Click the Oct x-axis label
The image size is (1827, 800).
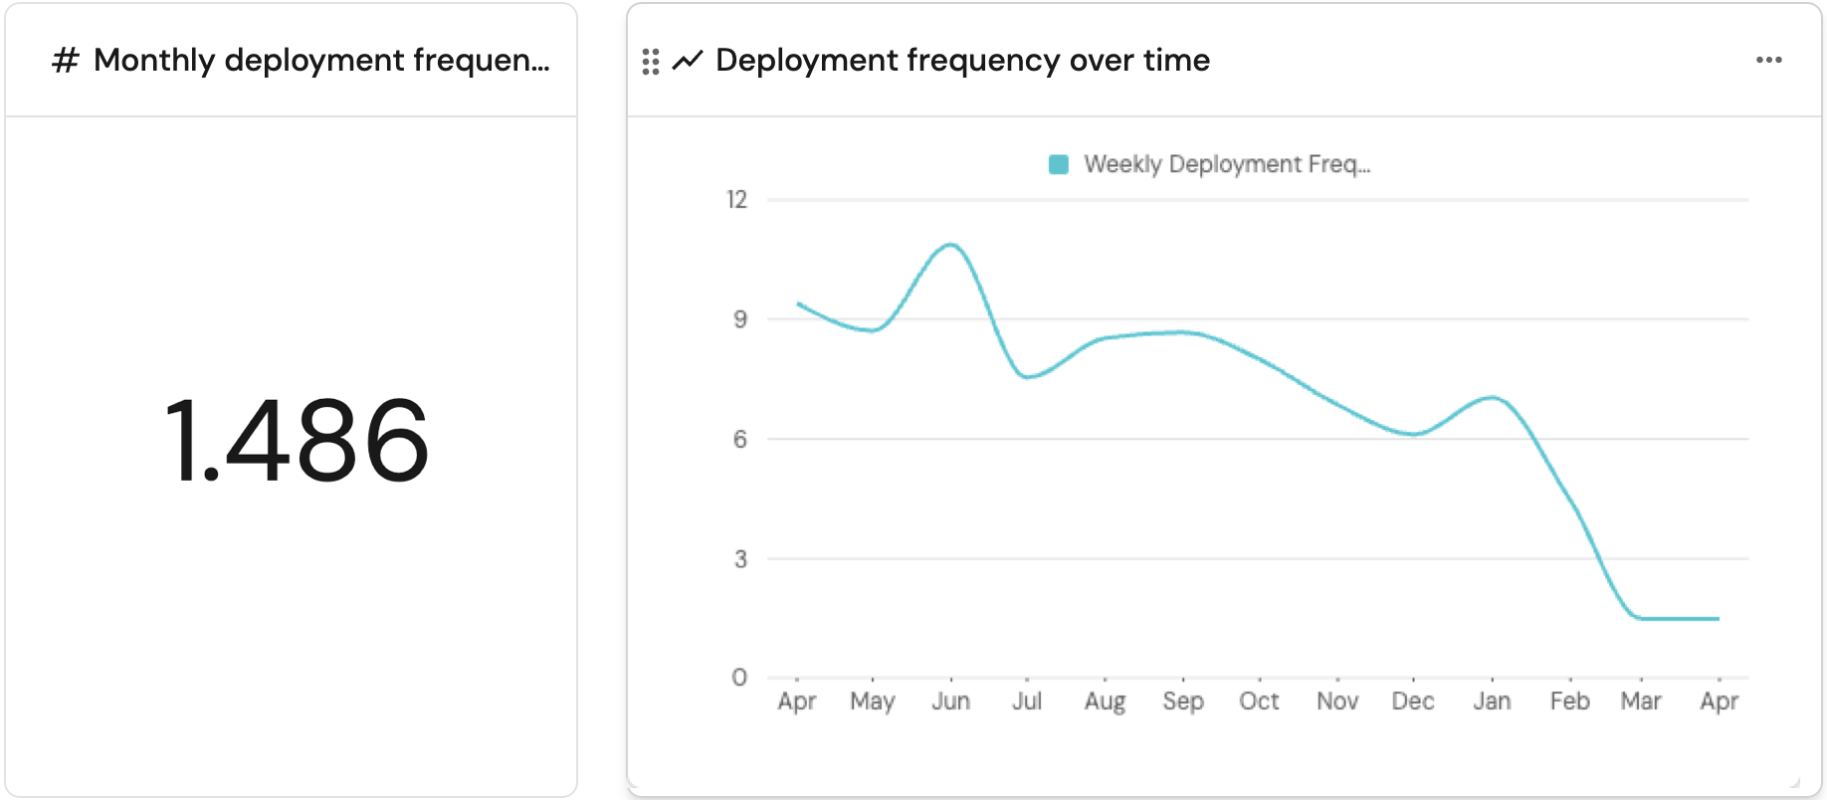1259,701
